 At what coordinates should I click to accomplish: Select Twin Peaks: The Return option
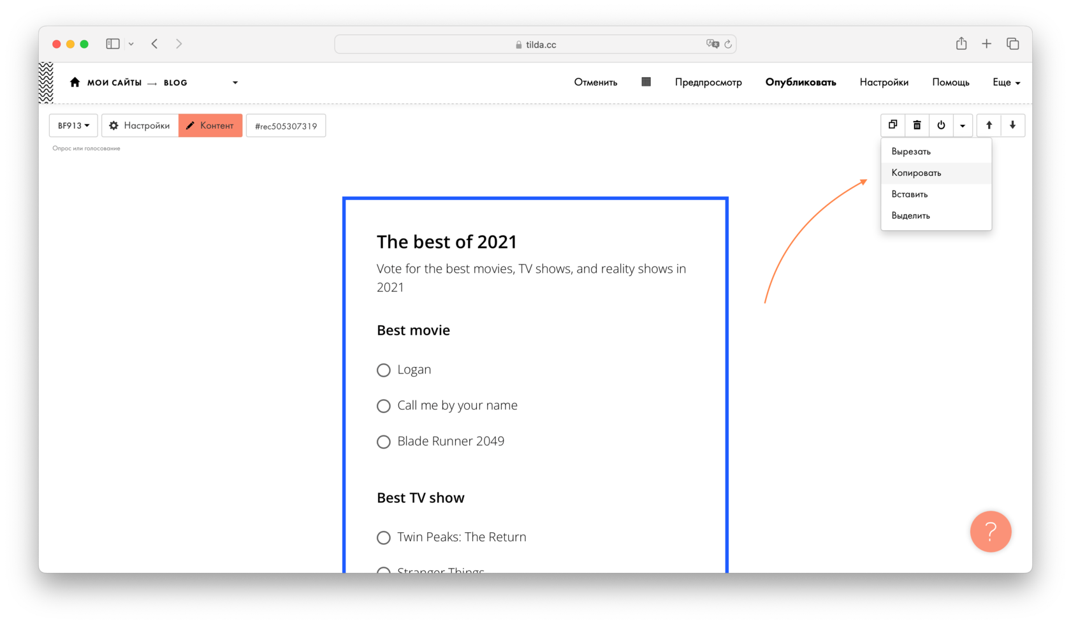[x=383, y=538]
